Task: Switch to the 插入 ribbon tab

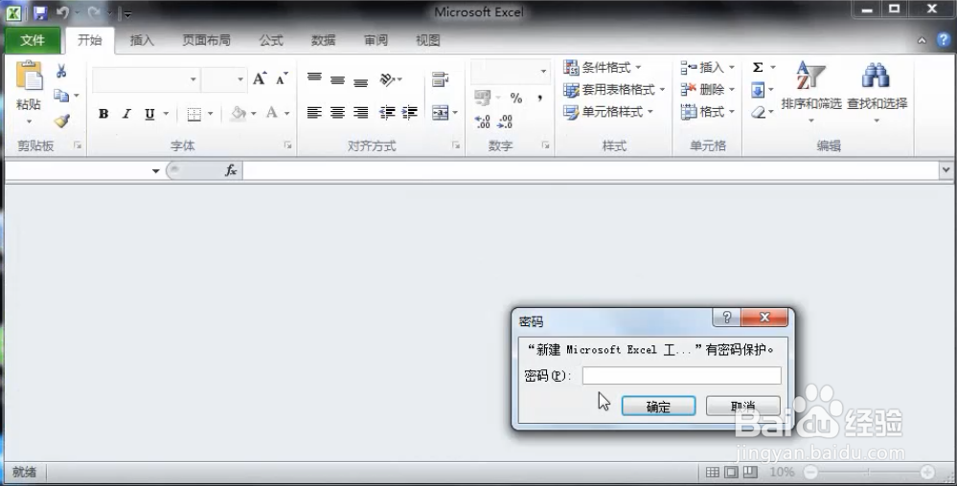Action: (142, 40)
